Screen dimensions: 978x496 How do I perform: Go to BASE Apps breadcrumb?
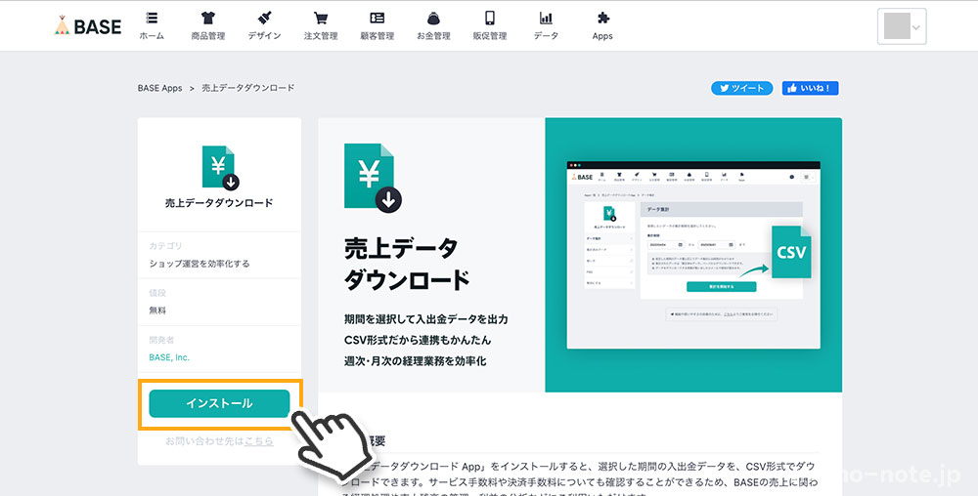point(159,89)
